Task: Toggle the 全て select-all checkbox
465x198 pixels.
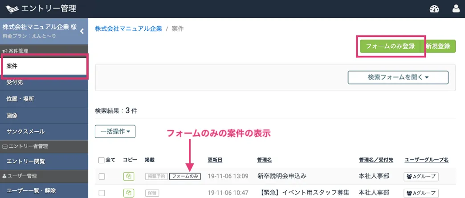Action: (101, 160)
